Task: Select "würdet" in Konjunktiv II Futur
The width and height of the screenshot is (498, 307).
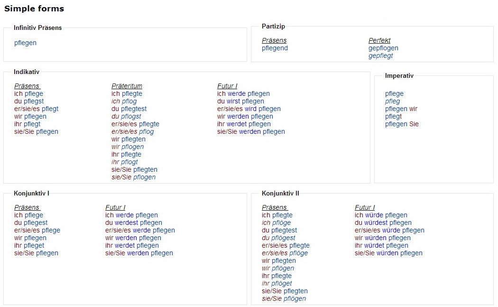Action: coord(374,245)
